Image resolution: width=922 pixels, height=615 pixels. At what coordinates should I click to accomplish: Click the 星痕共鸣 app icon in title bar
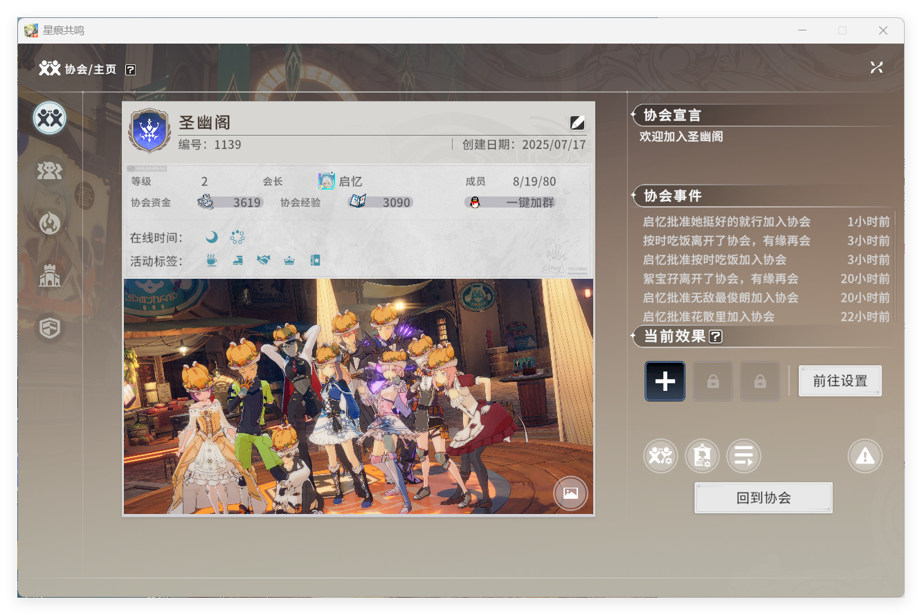click(31, 30)
